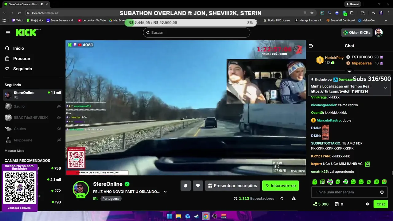Viewport: 393px width, 221px height.
Task: Open Windows Start menu
Action: [169, 216]
